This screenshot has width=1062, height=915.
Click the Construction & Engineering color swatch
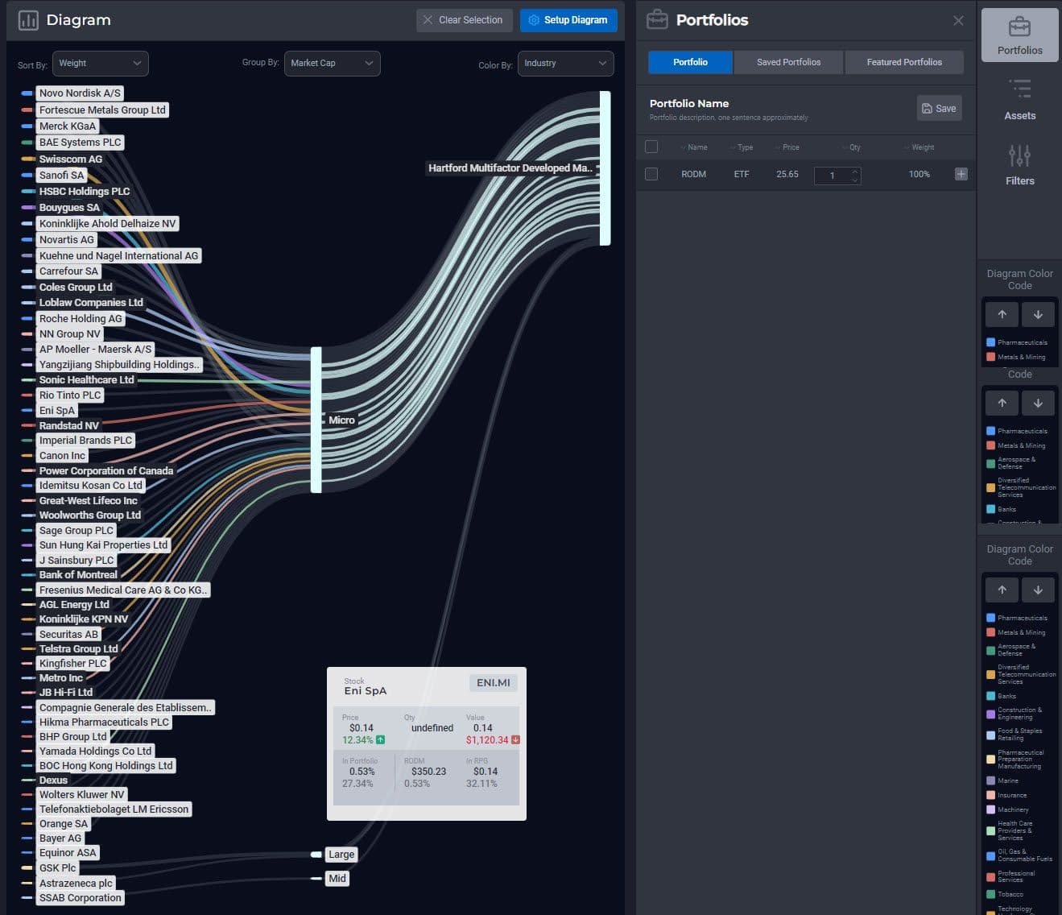pos(990,714)
